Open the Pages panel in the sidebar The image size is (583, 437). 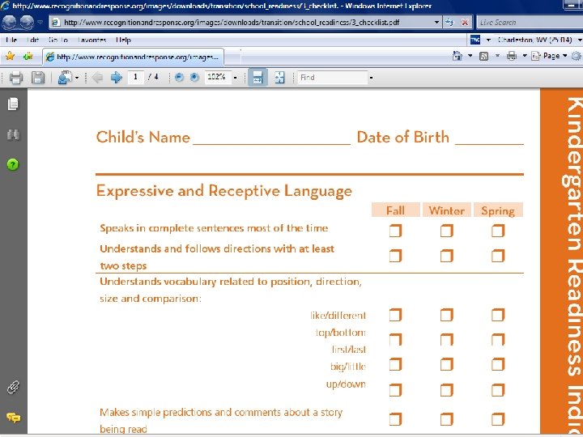coord(13,104)
